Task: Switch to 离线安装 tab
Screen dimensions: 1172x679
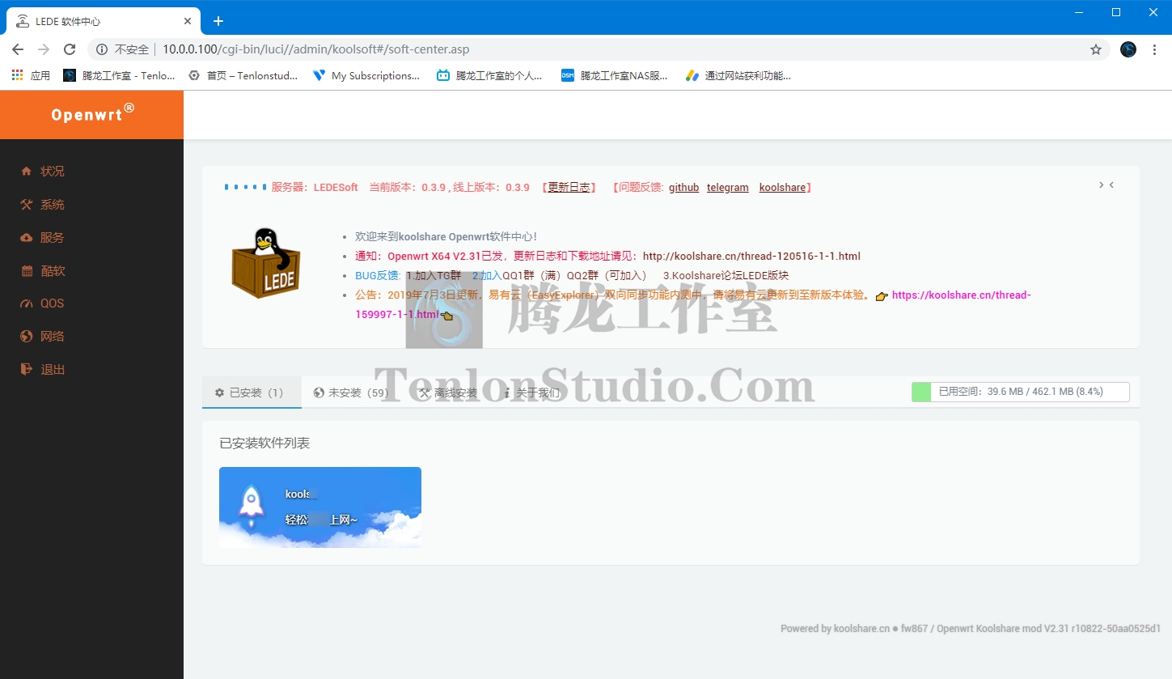Action: pyautogui.click(x=448, y=393)
